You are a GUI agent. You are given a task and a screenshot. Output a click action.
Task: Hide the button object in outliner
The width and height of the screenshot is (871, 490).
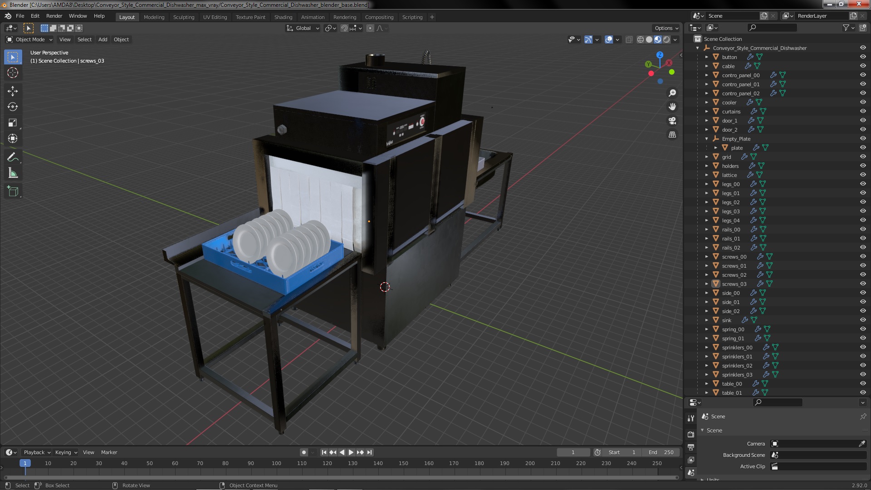point(863,57)
